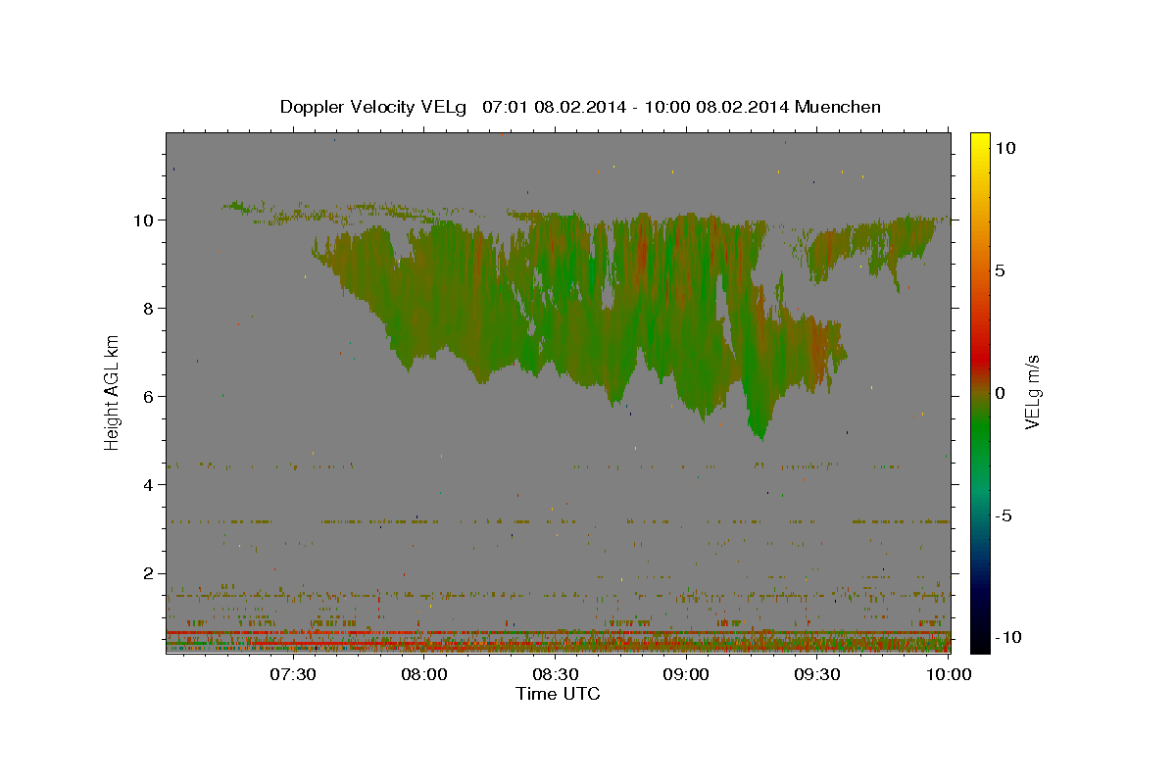Click the 09:00 time tick label

tap(686, 674)
